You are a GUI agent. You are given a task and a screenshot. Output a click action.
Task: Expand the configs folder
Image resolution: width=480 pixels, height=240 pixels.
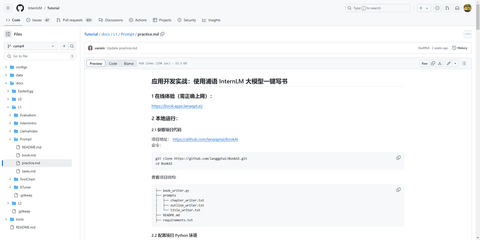(6, 67)
